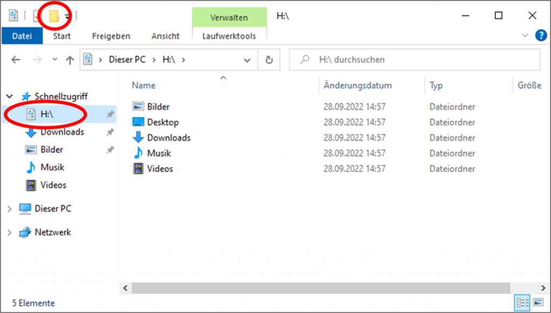Viewport: 551px width, 313px height.
Task: Switch to details view icon
Action: (522, 302)
